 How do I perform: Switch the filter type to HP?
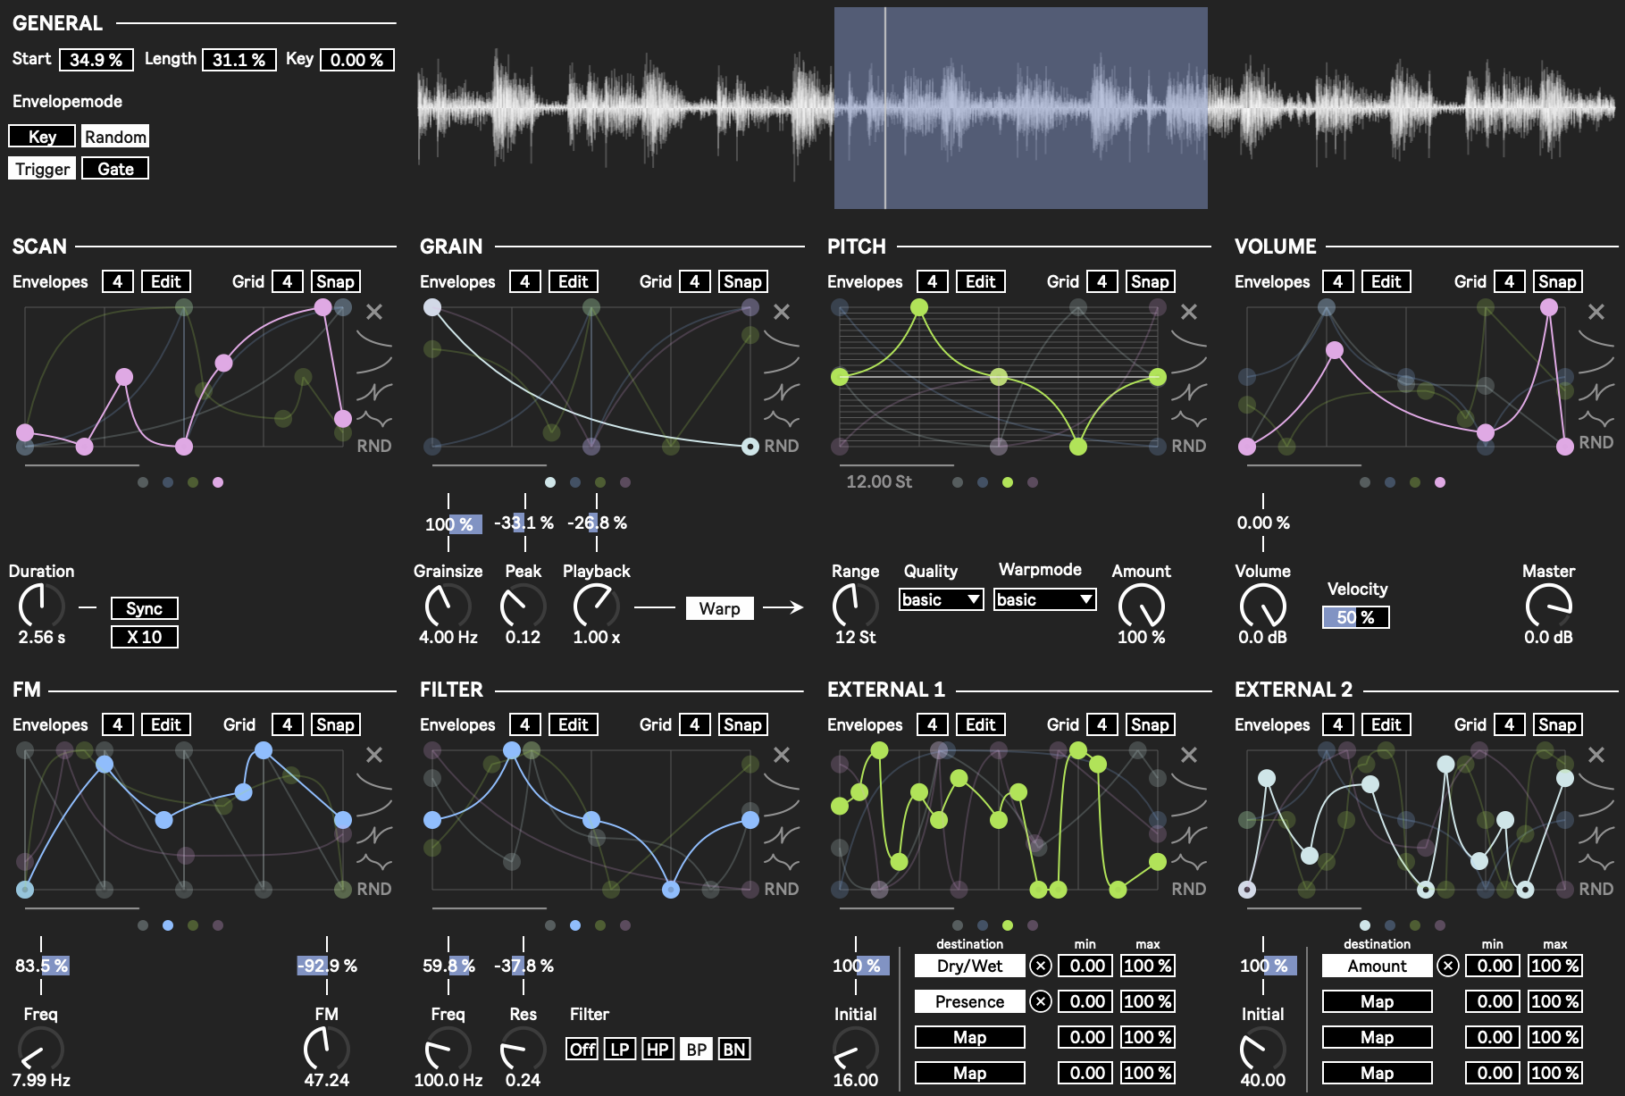click(x=658, y=1050)
